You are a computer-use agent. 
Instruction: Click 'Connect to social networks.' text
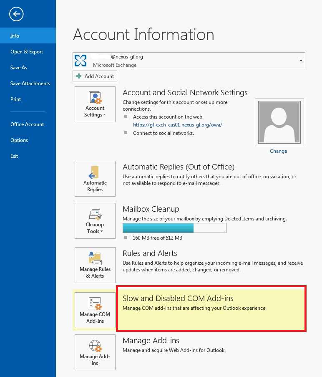[x=163, y=133]
